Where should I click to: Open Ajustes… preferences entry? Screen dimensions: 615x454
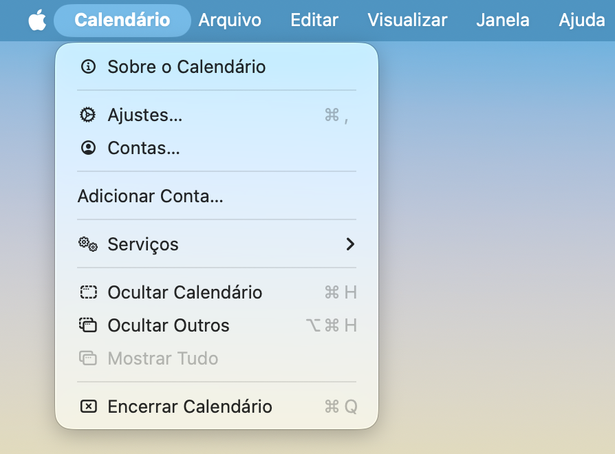pos(145,115)
